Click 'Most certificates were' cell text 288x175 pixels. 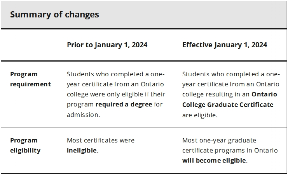tap(101, 140)
